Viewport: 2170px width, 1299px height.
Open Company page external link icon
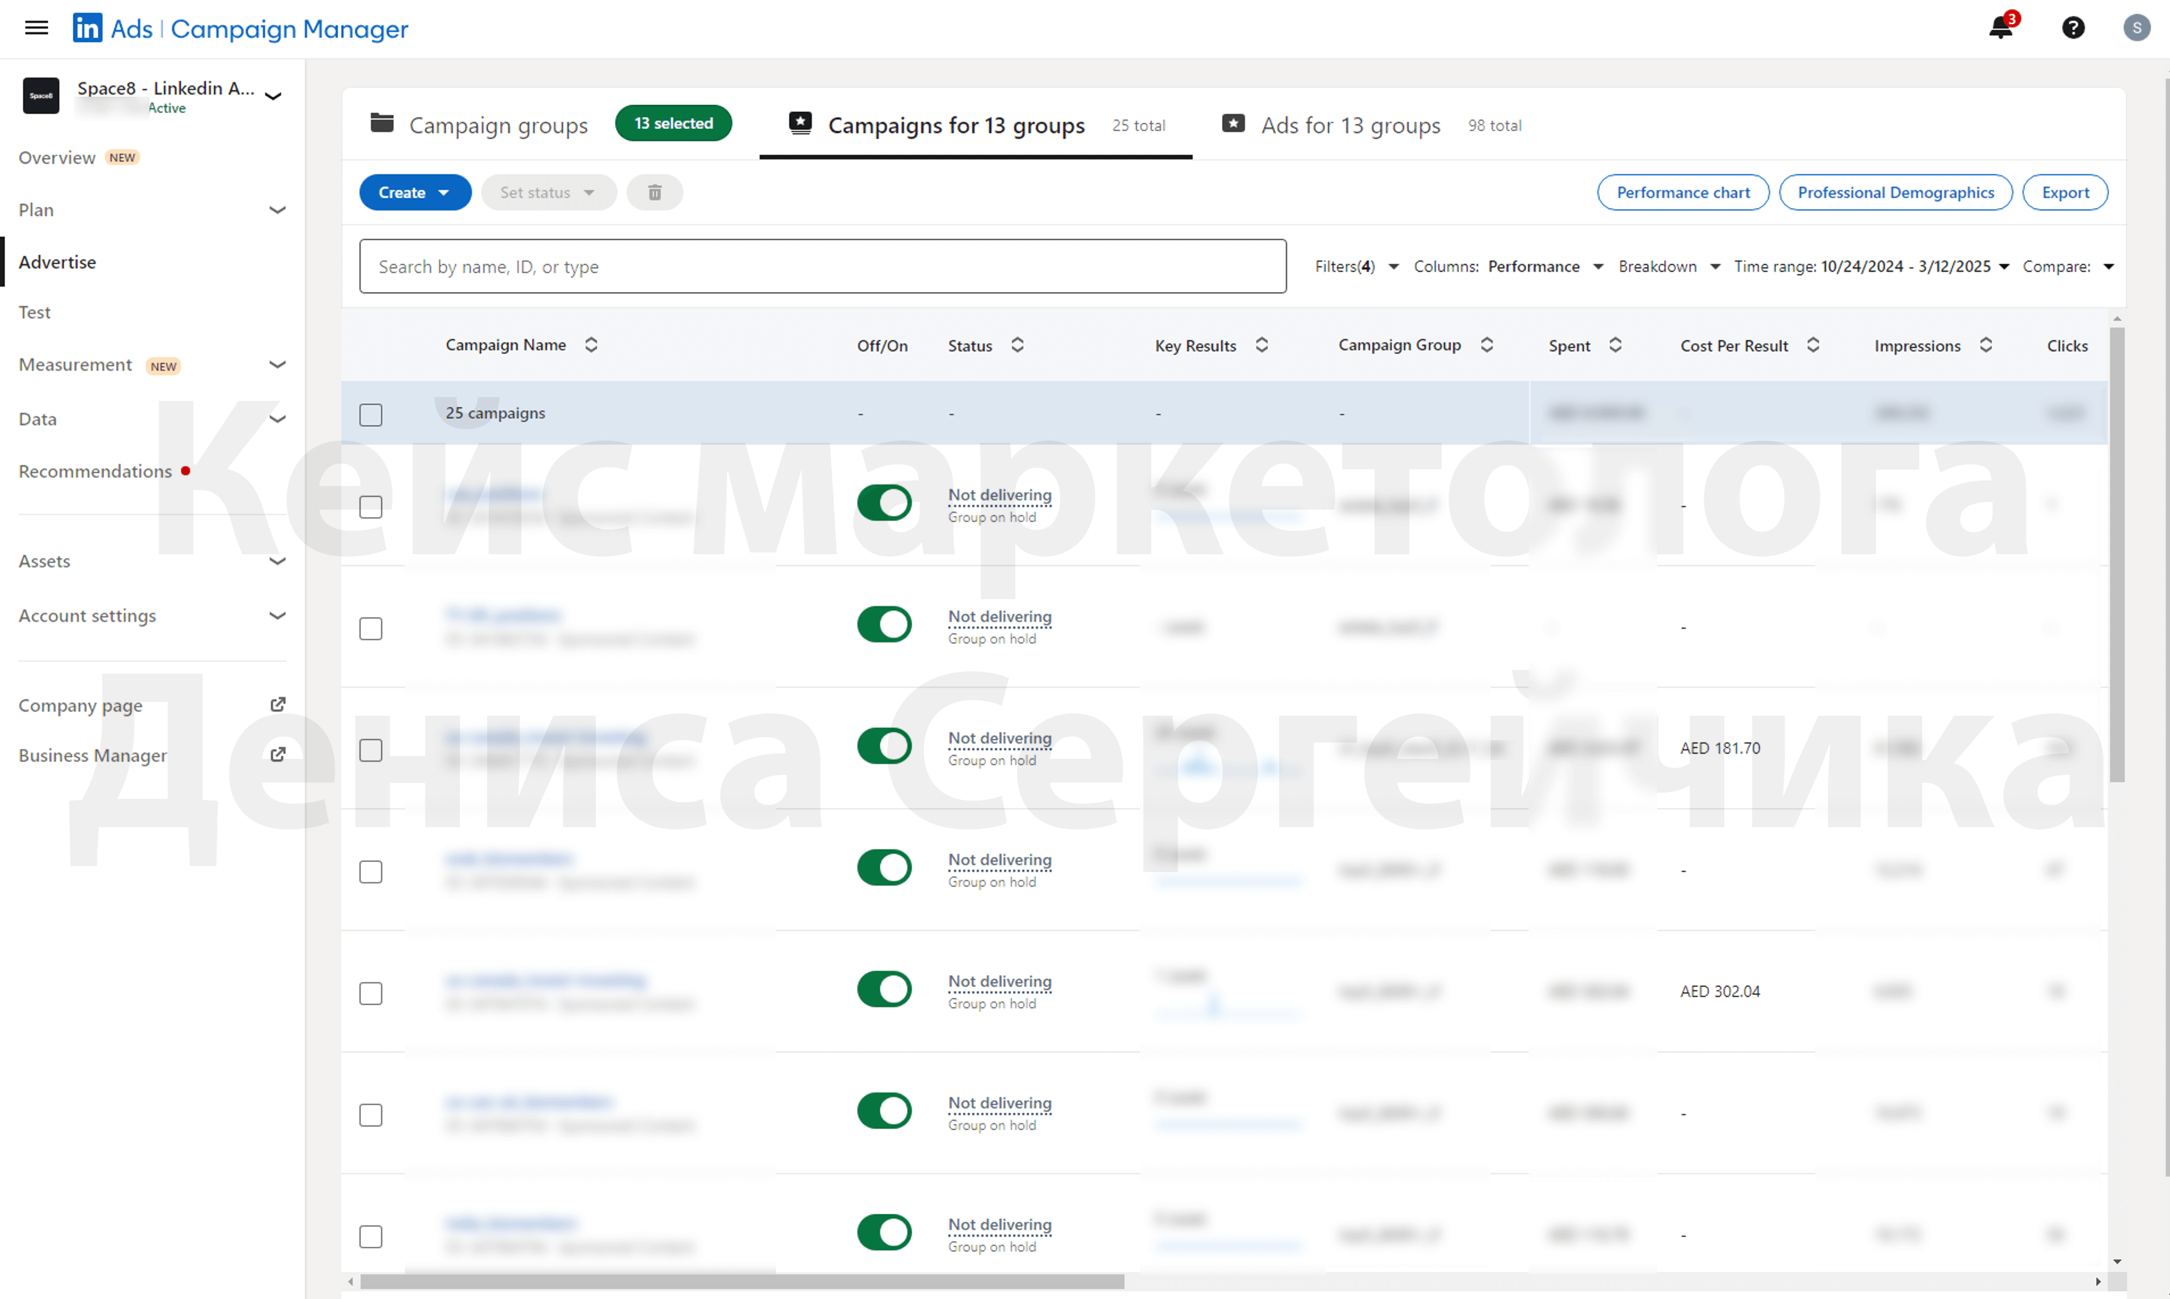coord(277,705)
